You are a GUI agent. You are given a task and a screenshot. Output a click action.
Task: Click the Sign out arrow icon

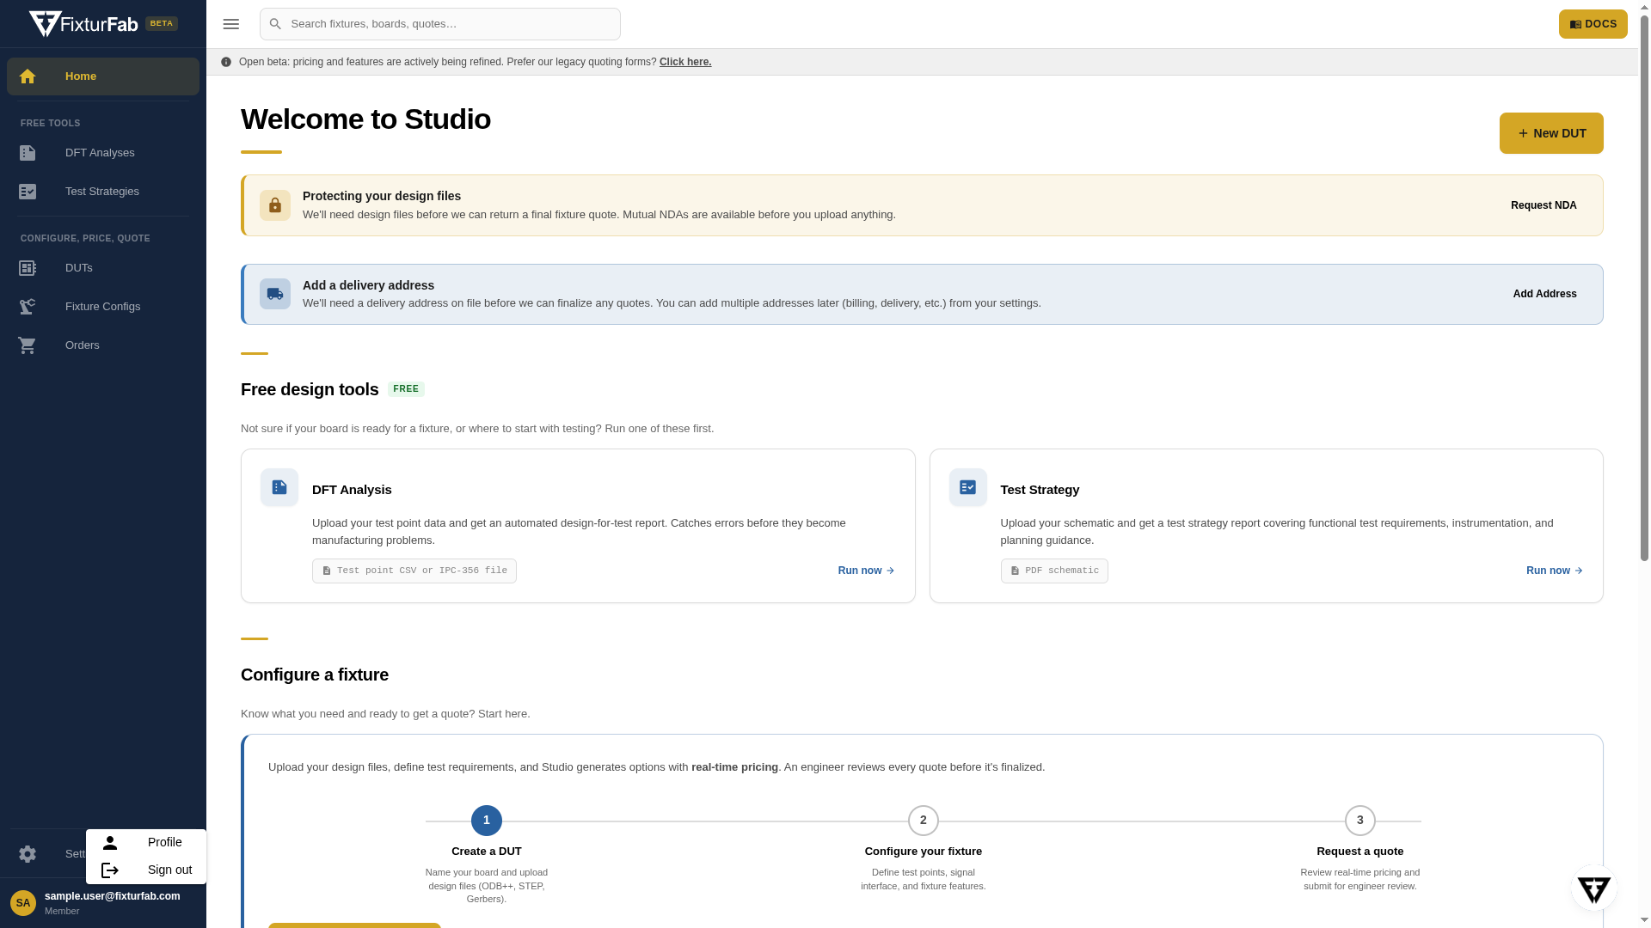coord(110,870)
